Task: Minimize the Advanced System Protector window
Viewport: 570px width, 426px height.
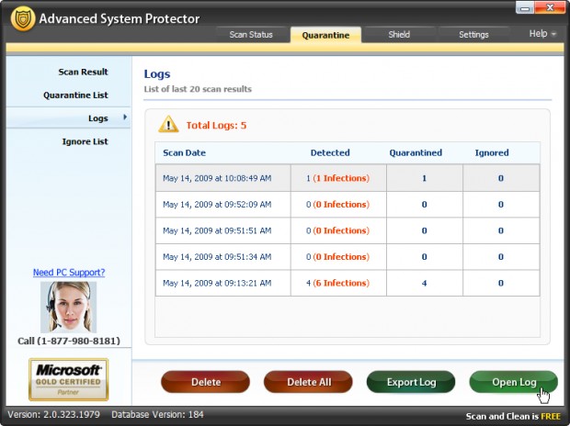Action: click(525, 8)
